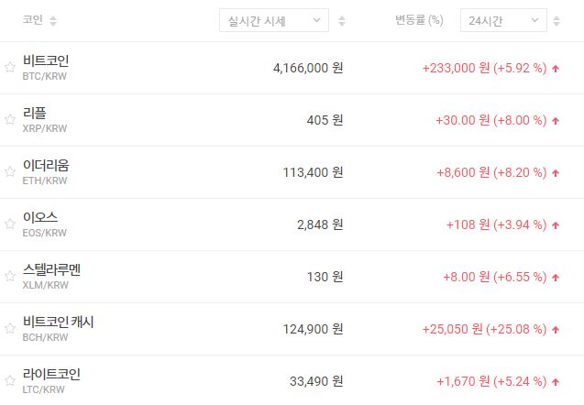This screenshot has width=584, height=405.
Task: Star Bitcoin BTC/KRW as favorite
Action: 10,67
